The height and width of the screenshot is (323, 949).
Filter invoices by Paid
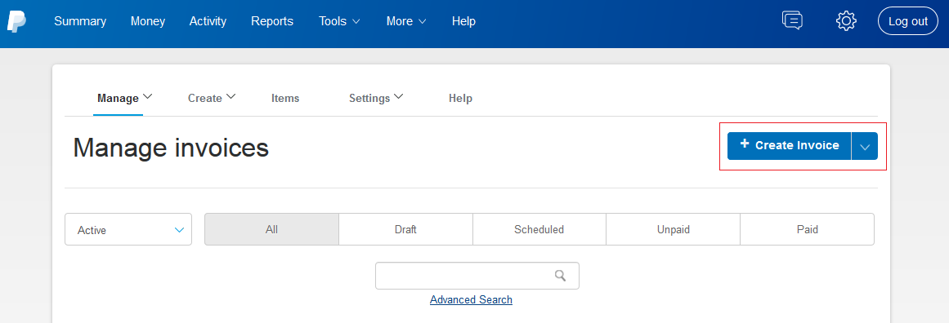808,229
